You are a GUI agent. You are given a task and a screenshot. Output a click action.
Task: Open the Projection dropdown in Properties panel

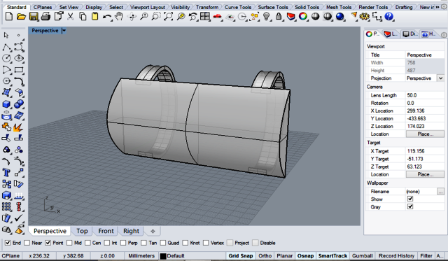[x=440, y=78]
